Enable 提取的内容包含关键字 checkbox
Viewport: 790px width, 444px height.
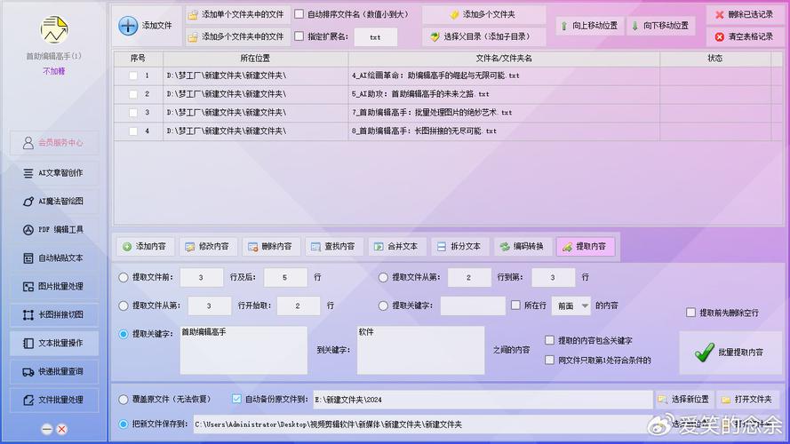click(x=550, y=340)
